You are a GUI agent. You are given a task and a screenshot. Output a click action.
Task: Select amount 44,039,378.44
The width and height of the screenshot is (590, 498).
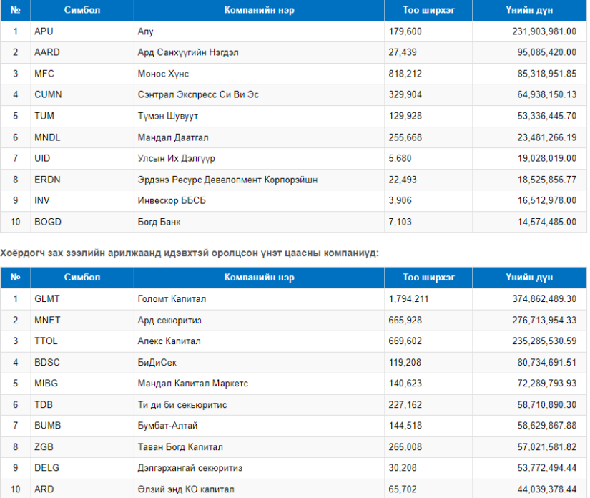click(546, 489)
